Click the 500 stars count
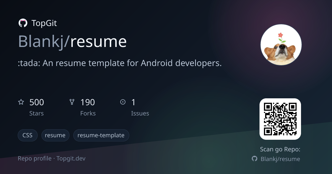332x174 pixels. pyautogui.click(x=37, y=102)
